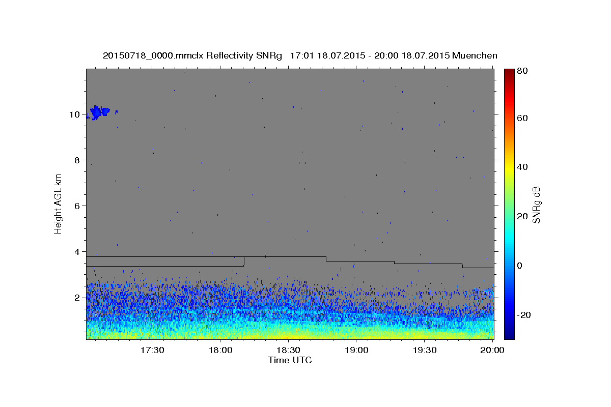Click the 19:30 time tick label

click(x=424, y=350)
